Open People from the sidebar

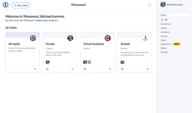(x=164, y=28)
